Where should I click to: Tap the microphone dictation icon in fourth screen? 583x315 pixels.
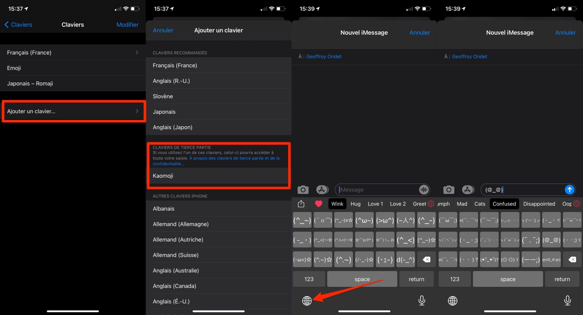tap(568, 300)
